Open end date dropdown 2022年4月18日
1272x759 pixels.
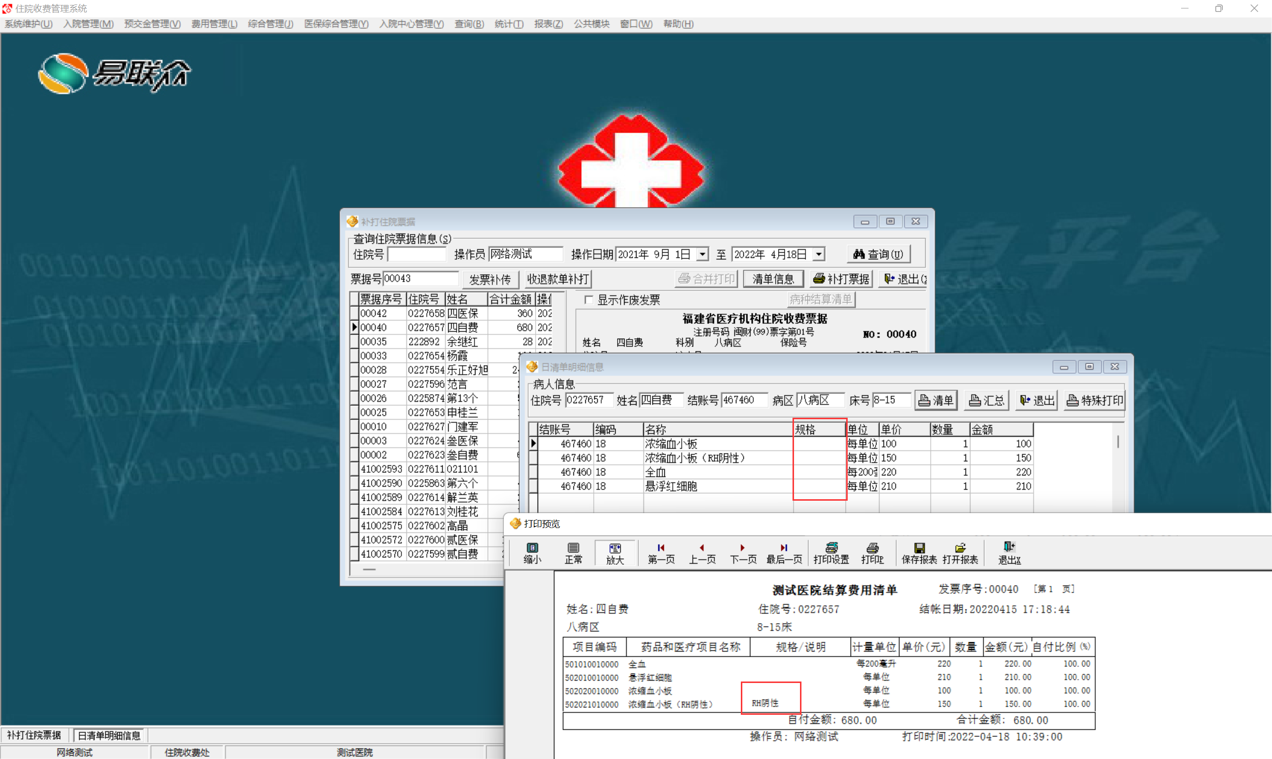pos(819,254)
